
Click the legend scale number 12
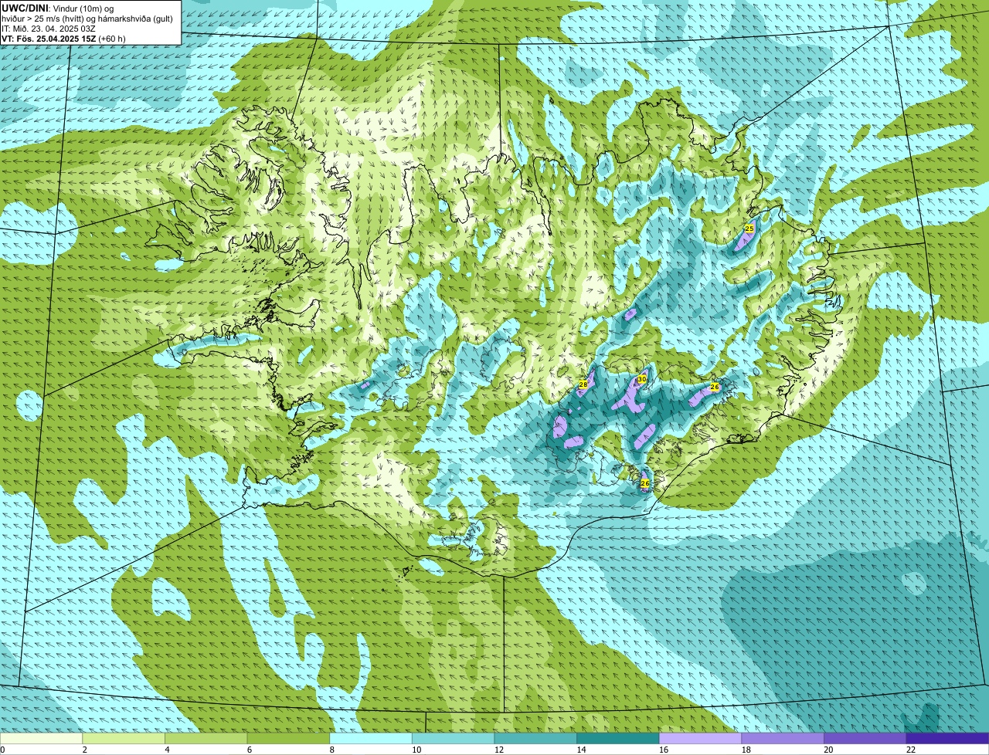(x=498, y=750)
